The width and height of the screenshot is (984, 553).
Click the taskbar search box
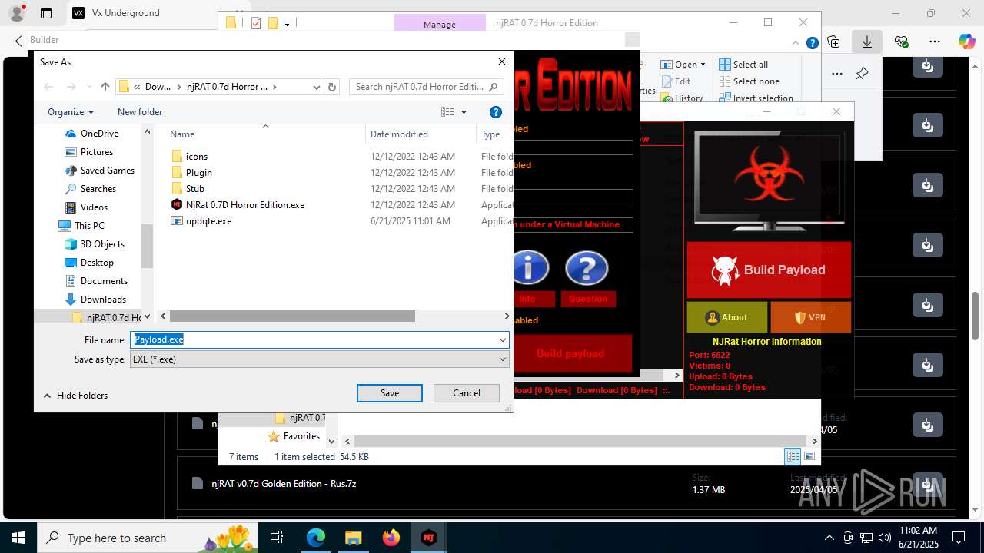pos(148,538)
